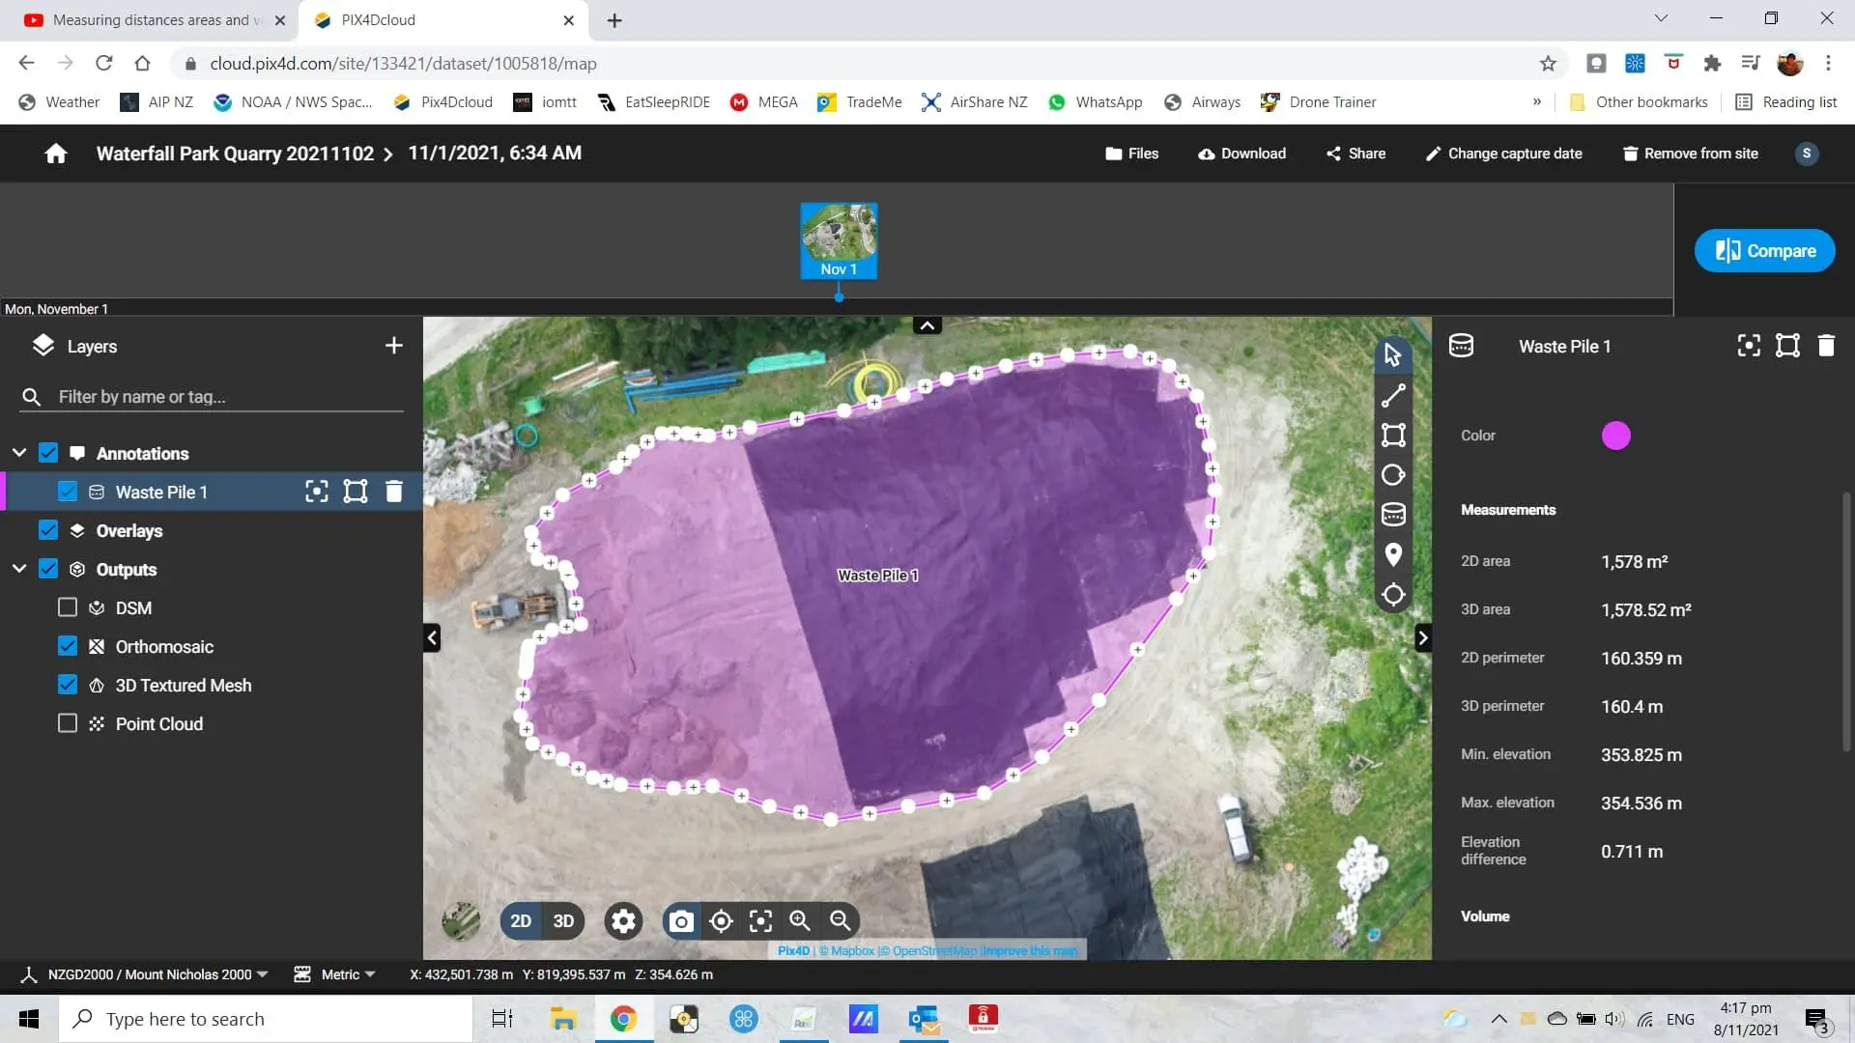Select the arrow pointer tool

(1392, 355)
